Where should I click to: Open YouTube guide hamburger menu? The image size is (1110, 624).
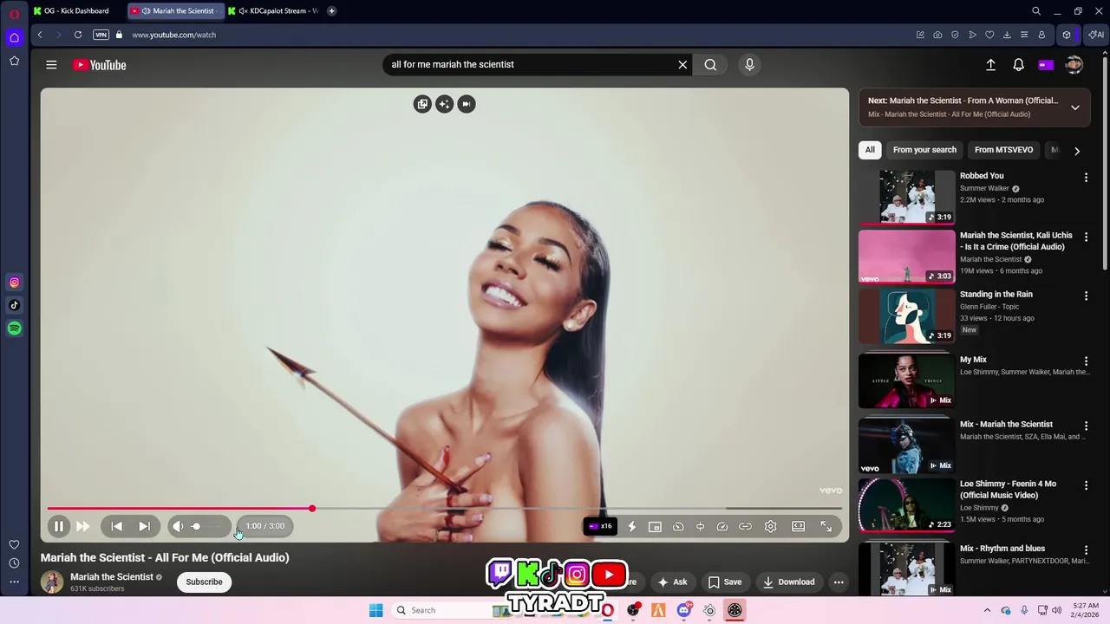click(51, 65)
